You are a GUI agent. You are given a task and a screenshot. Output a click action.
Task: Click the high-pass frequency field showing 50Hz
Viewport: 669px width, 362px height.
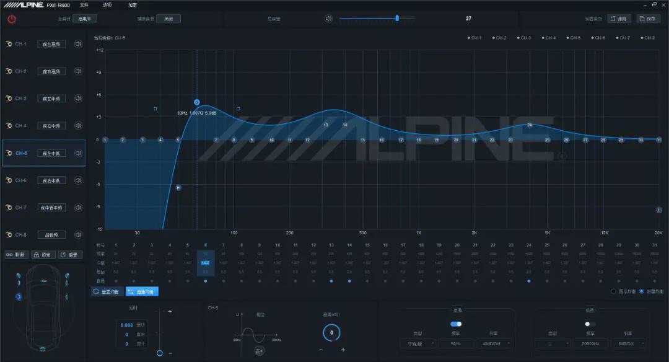pyautogui.click(x=456, y=343)
